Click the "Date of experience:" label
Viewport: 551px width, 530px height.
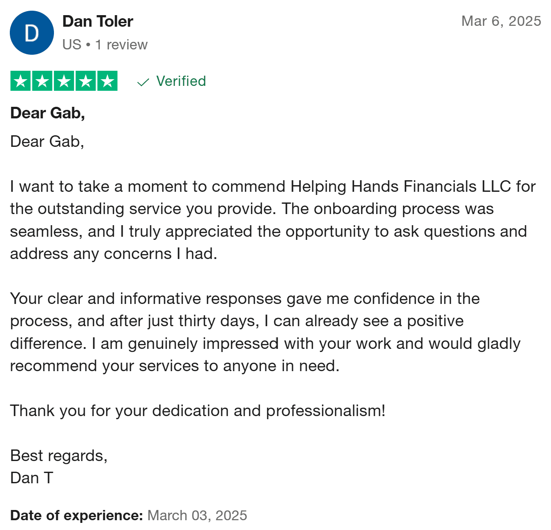coord(76,515)
